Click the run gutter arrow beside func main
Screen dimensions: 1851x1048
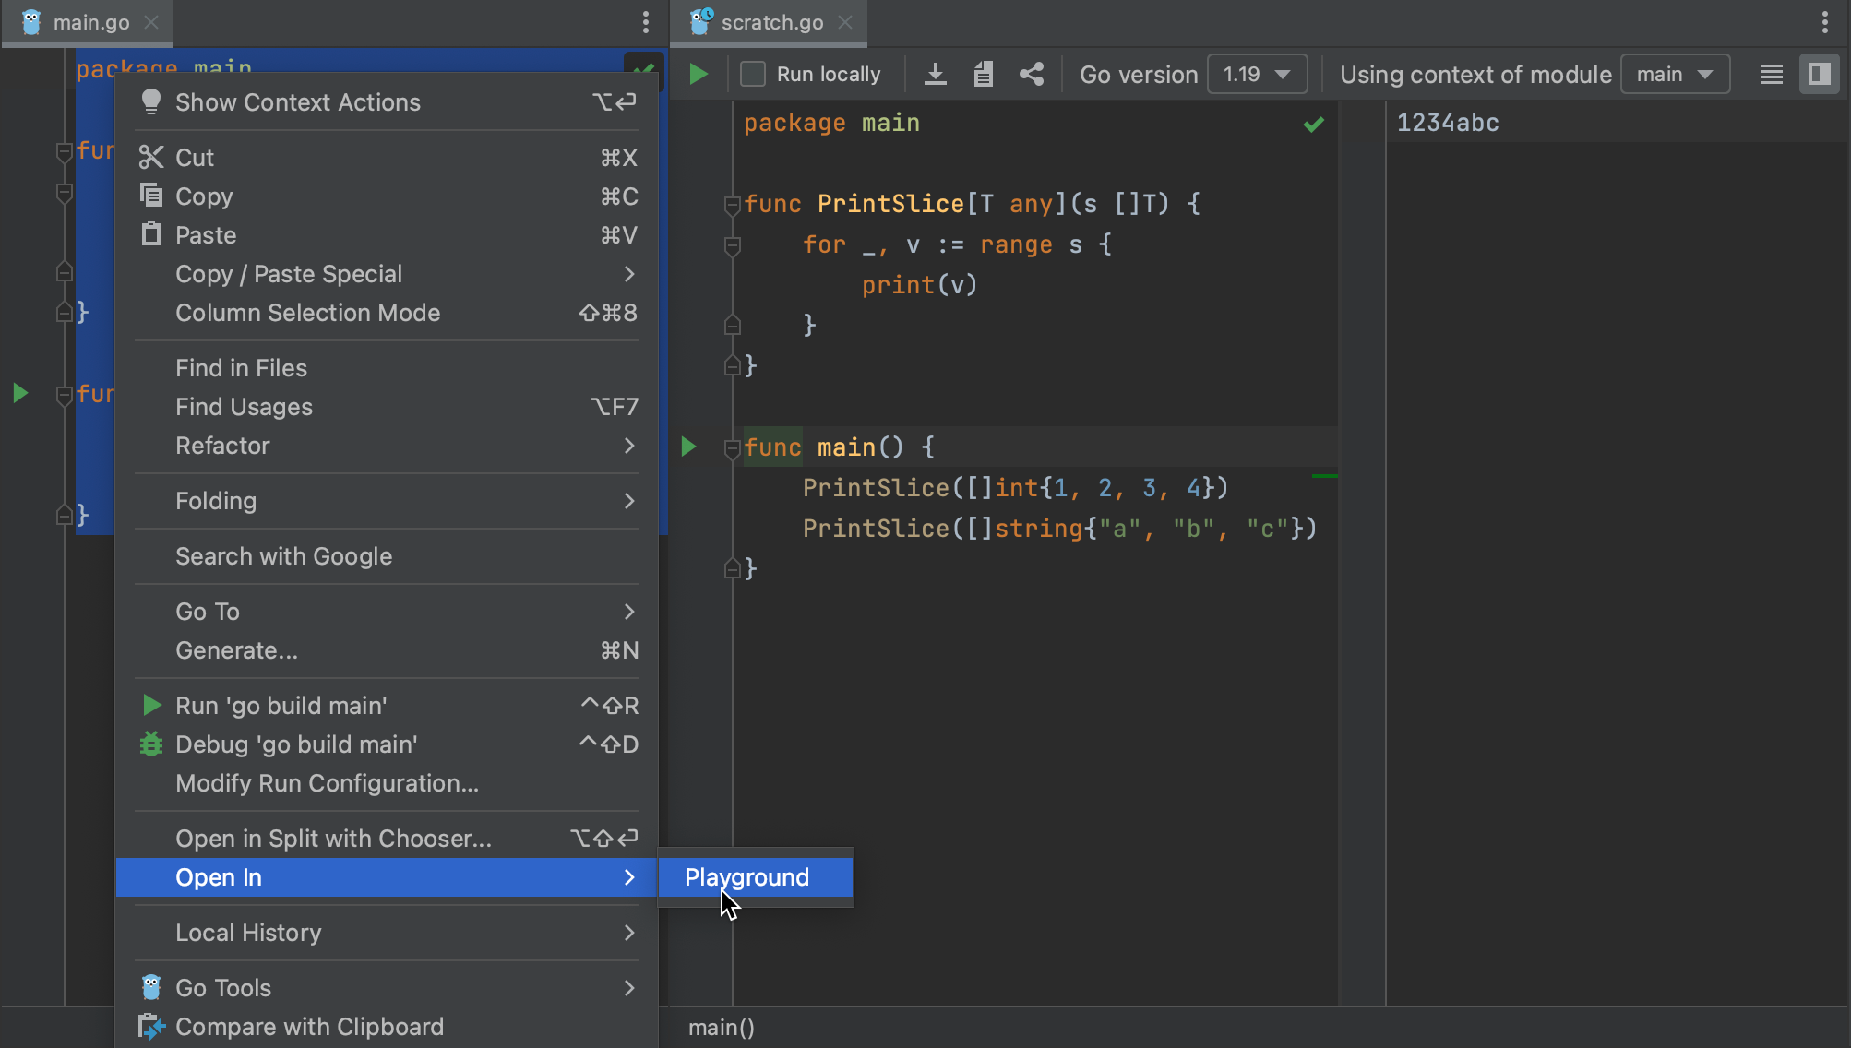pyautogui.click(x=688, y=447)
